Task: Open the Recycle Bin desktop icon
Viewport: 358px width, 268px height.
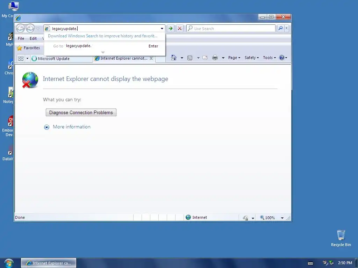Action: (x=341, y=238)
